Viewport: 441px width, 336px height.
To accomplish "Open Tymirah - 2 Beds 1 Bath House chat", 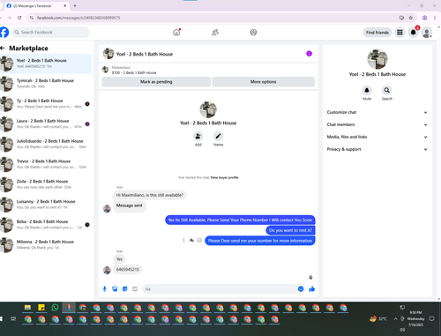I will coord(46,84).
